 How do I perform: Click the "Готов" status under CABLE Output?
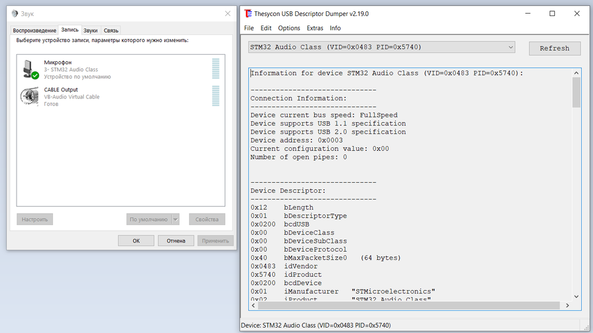click(51, 104)
